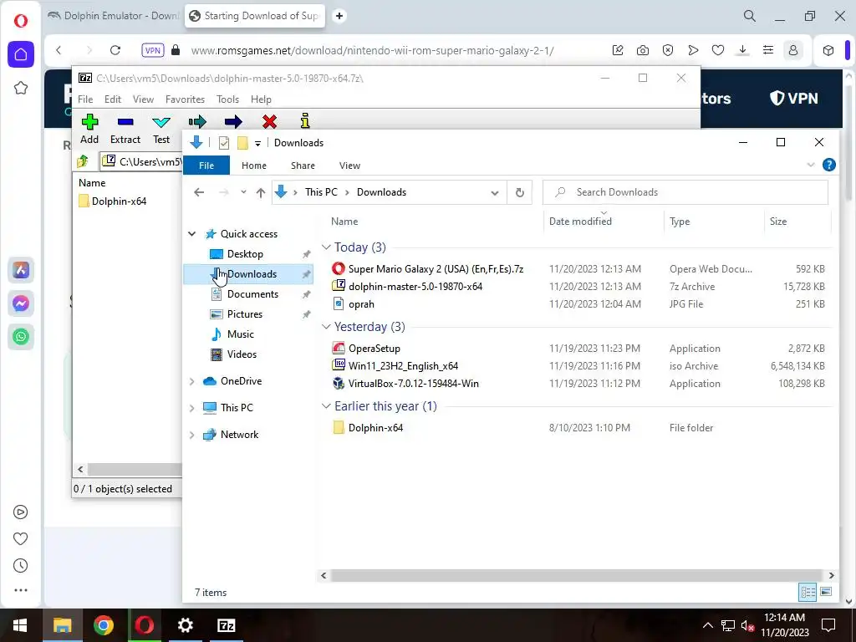
Task: Click Explorer horizontal scrollbar
Action: (577, 575)
